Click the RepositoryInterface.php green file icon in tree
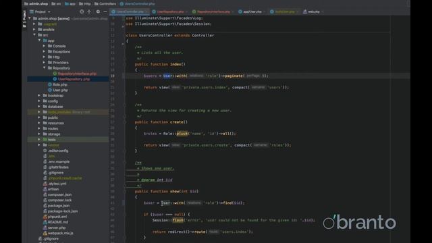 (x=55, y=74)
